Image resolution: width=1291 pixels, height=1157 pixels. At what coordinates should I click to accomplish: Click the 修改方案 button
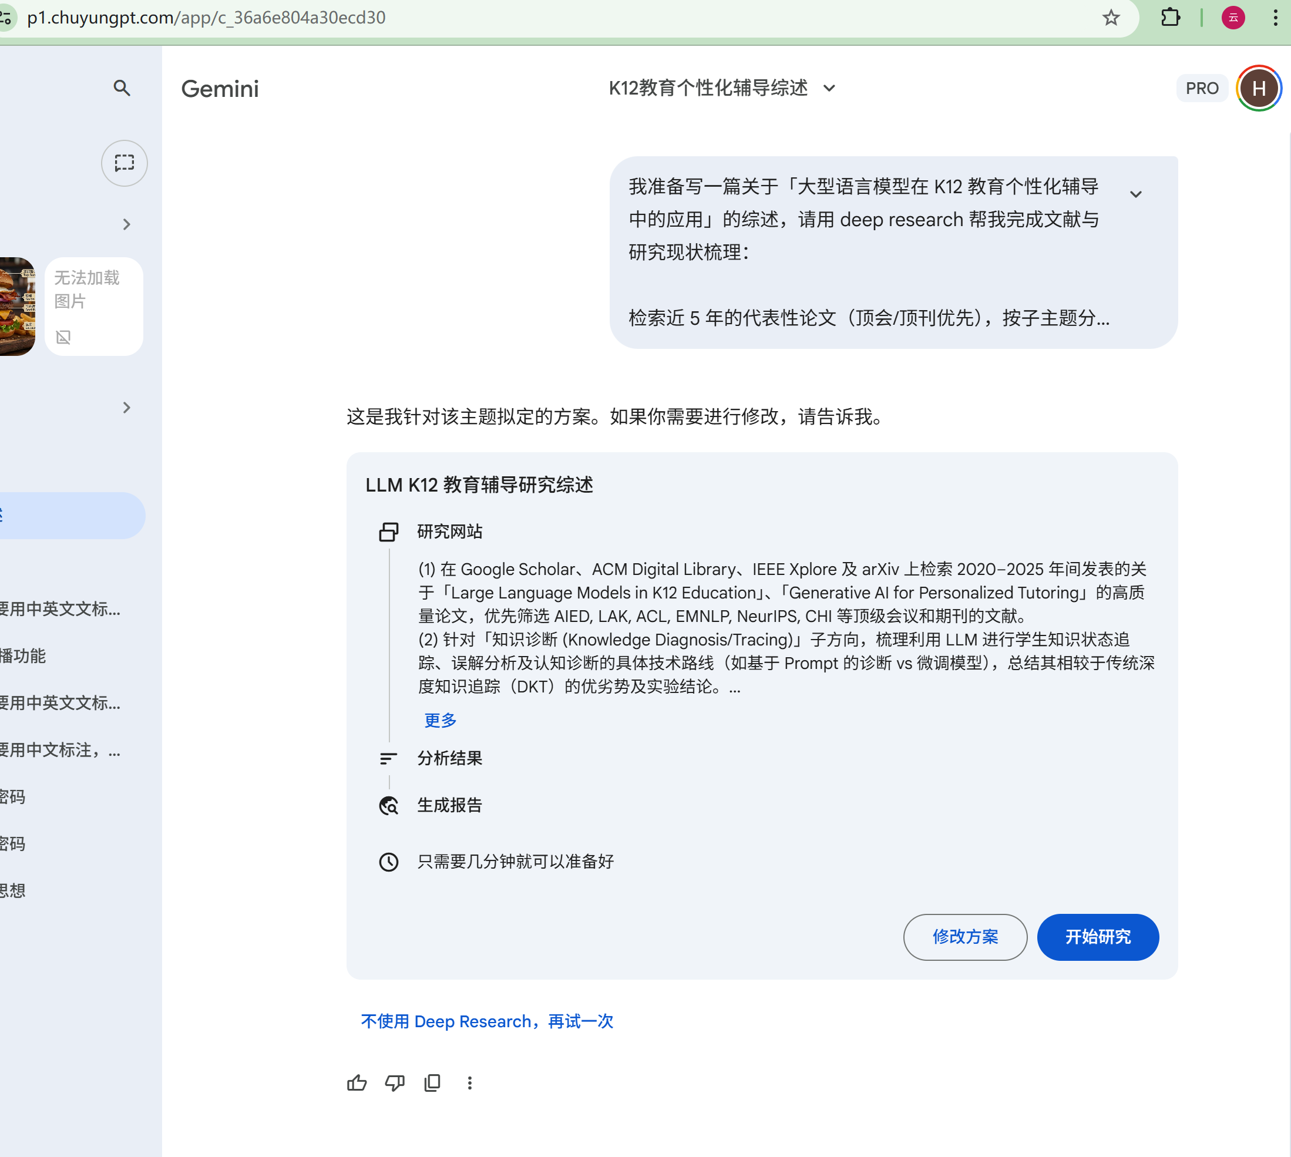pos(964,936)
